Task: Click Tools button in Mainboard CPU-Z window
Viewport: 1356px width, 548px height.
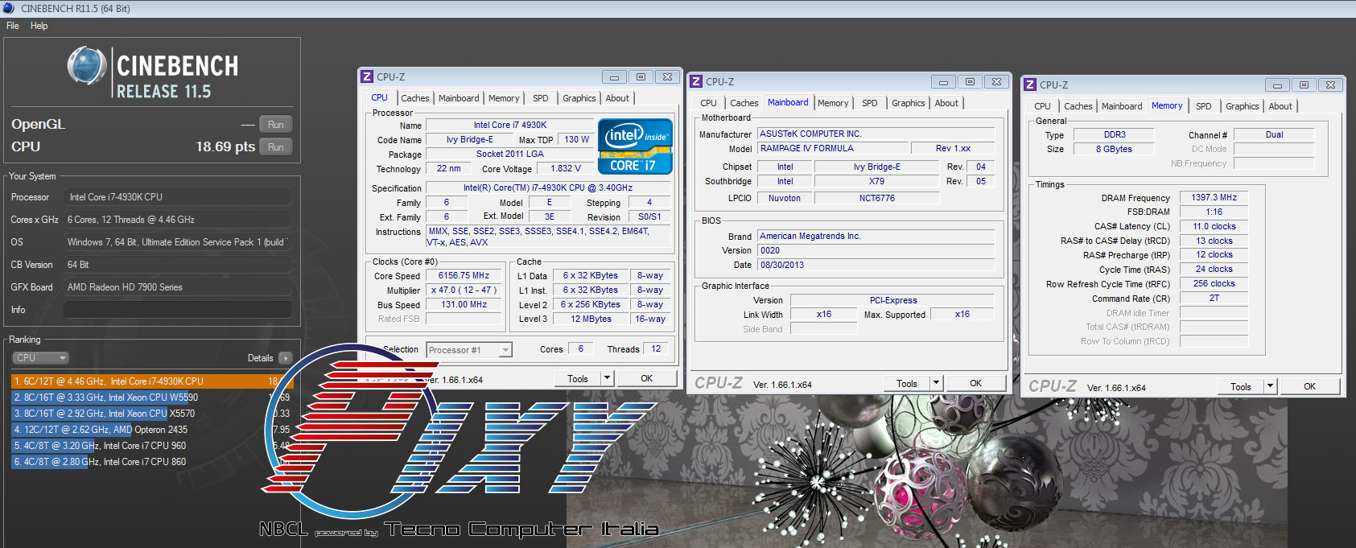Action: click(907, 384)
